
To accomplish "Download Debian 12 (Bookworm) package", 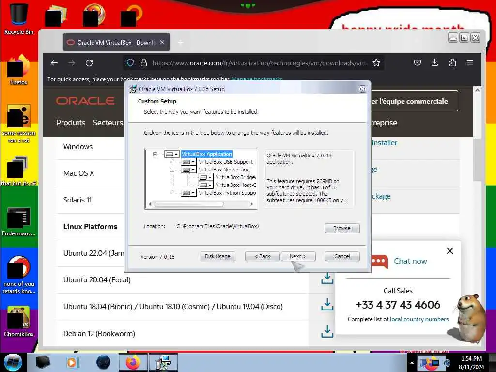I will tap(327, 332).
